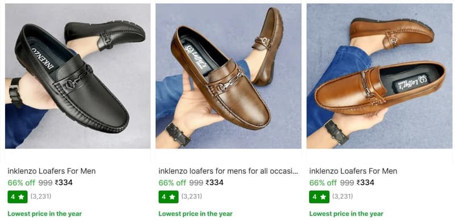This screenshot has height=221, width=455.
Task: Click 'Lowest price in the year' under black loafers
Action: coord(45,214)
